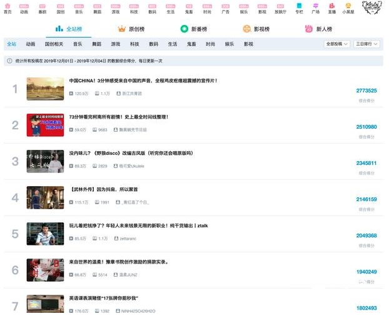Image resolution: width=389 pixels, height=316 pixels.
Task: Click the hand-drawn face logo at top right
Action: (x=371, y=7)
